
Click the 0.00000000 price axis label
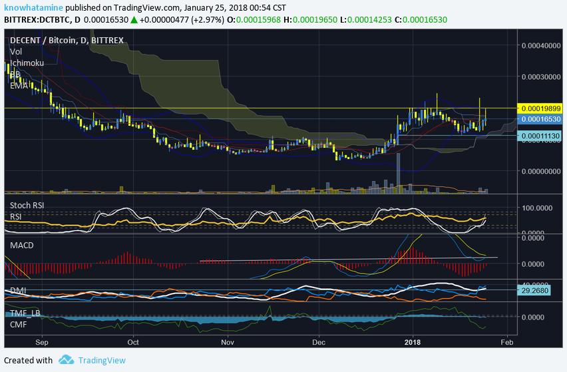pyautogui.click(x=541, y=171)
